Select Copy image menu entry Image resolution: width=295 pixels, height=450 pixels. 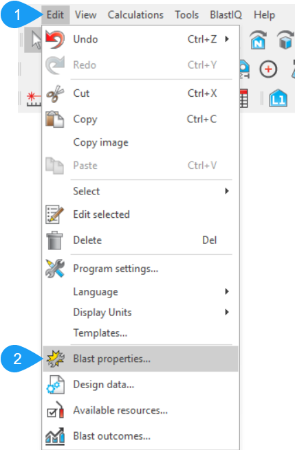(100, 143)
